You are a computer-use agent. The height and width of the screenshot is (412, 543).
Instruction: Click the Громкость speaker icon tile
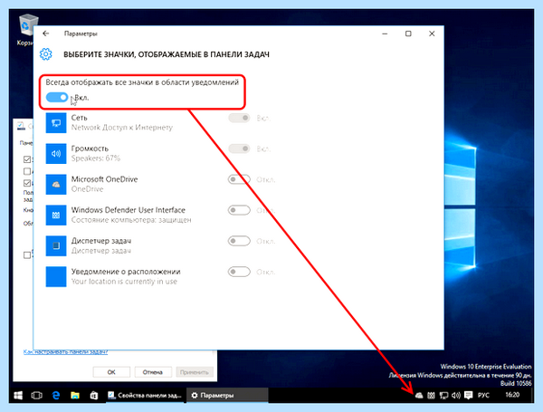56,154
